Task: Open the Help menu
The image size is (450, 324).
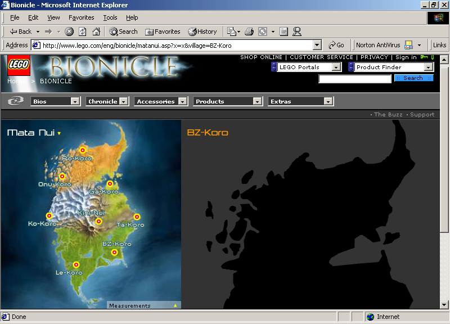Action: coord(132,17)
